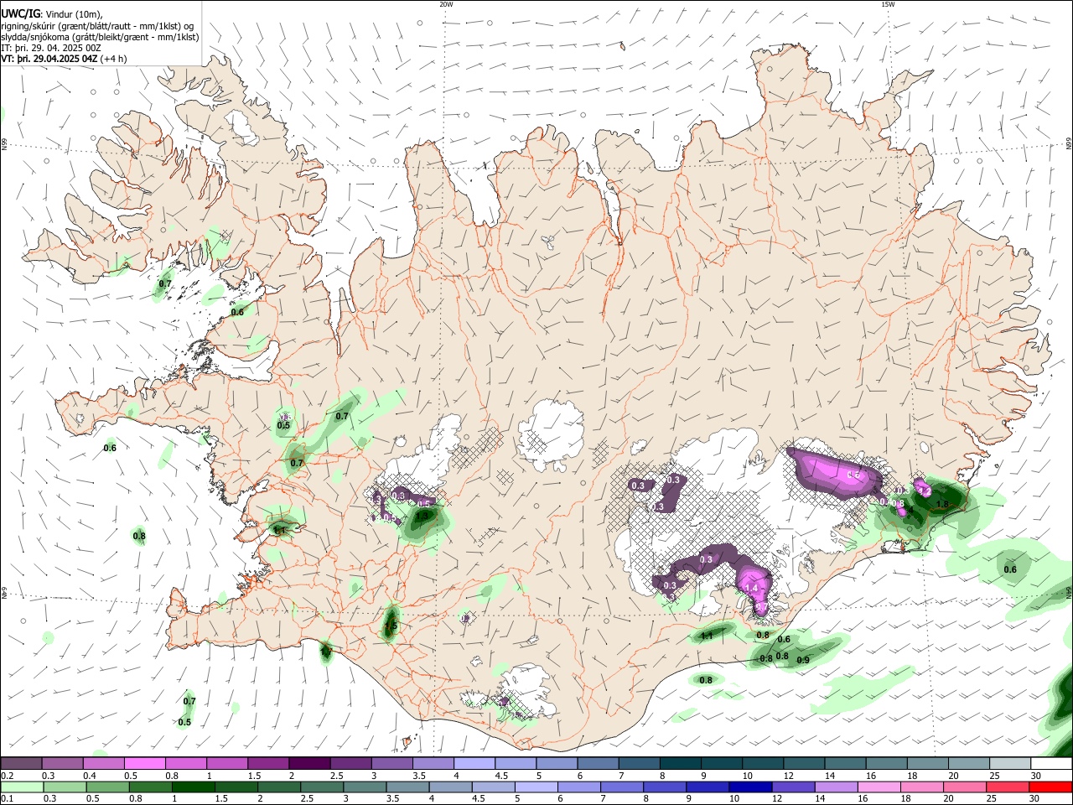Click the snow legend swatch labeled 20
This screenshot has width=1073, height=805.
tap(969, 764)
